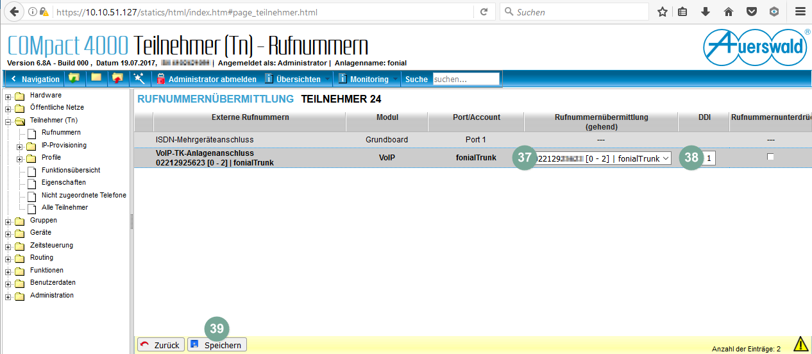Screen dimensions: 812x354
Task: Click the fonialTrunk Port/Account cell
Action: point(476,157)
